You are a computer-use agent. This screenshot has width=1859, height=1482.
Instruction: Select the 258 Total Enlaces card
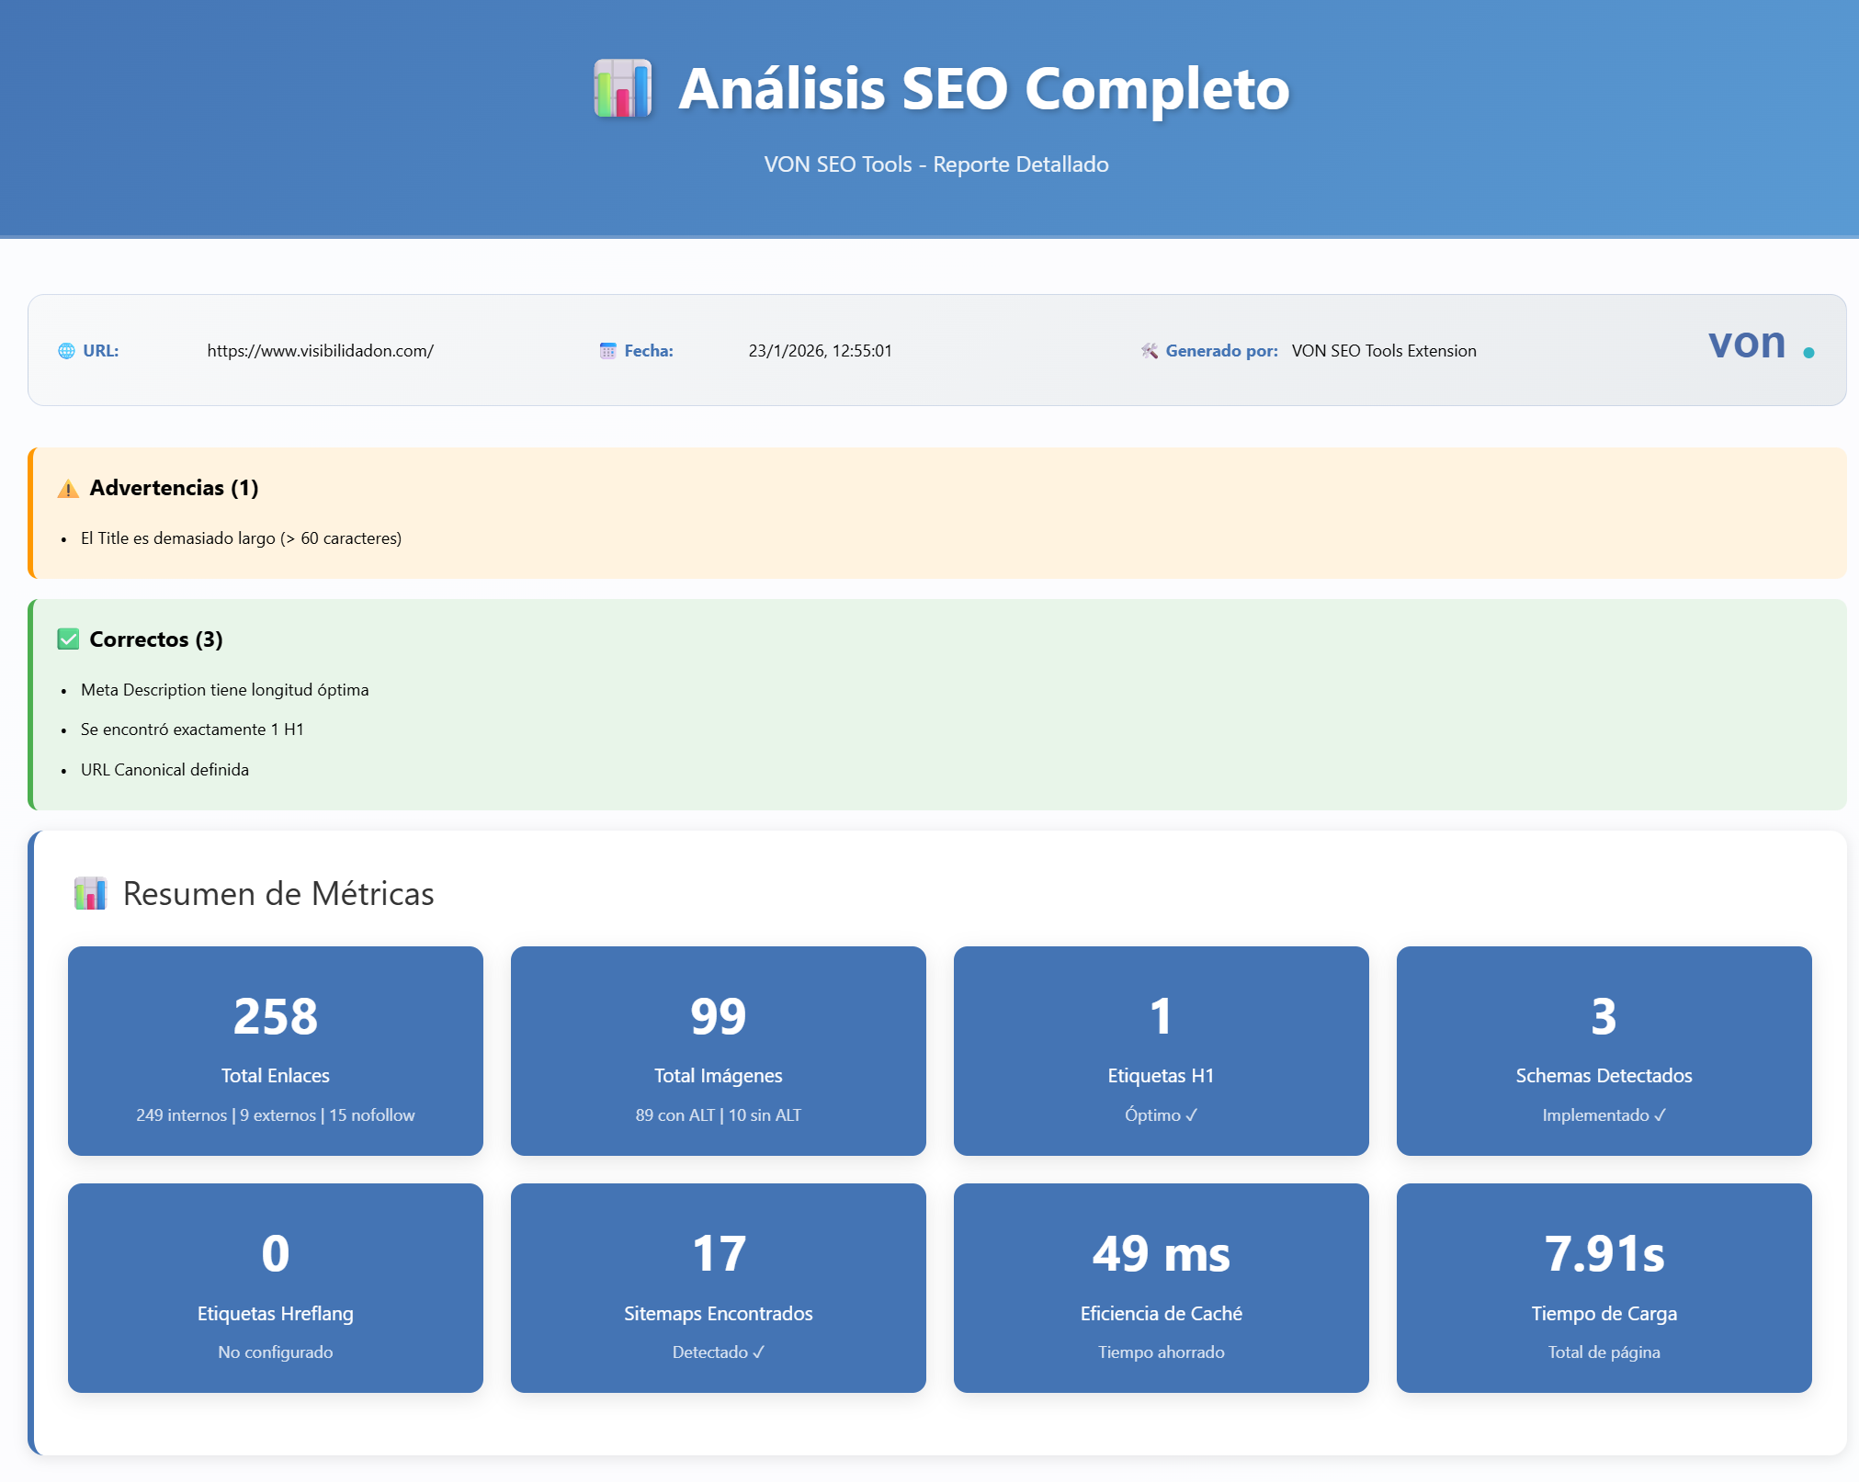coord(276,1050)
